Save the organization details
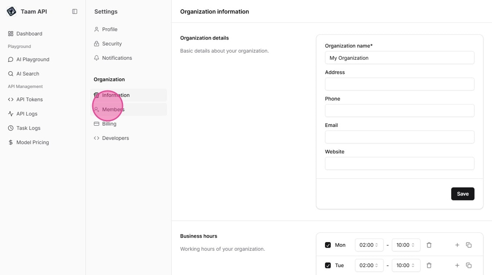 point(463,194)
